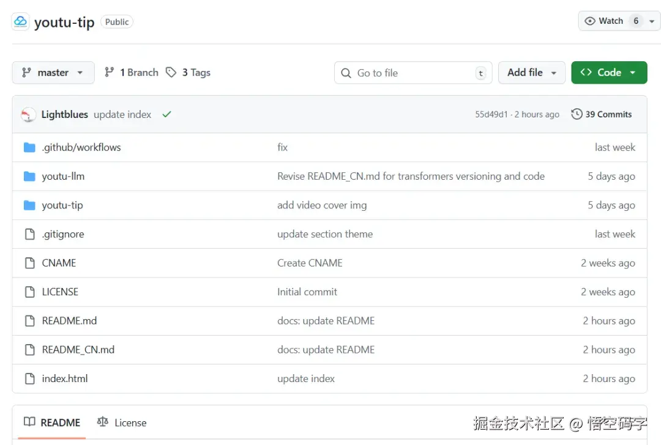This screenshot has height=445, width=661.
Task: Click the file icon for README_CN.md
Action: [29, 350]
